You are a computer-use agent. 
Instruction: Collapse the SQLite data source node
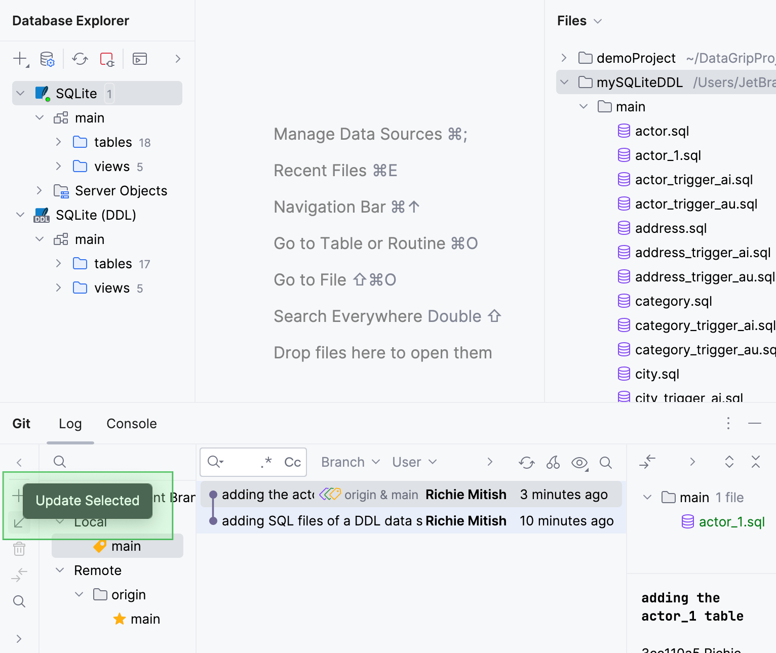click(x=20, y=93)
